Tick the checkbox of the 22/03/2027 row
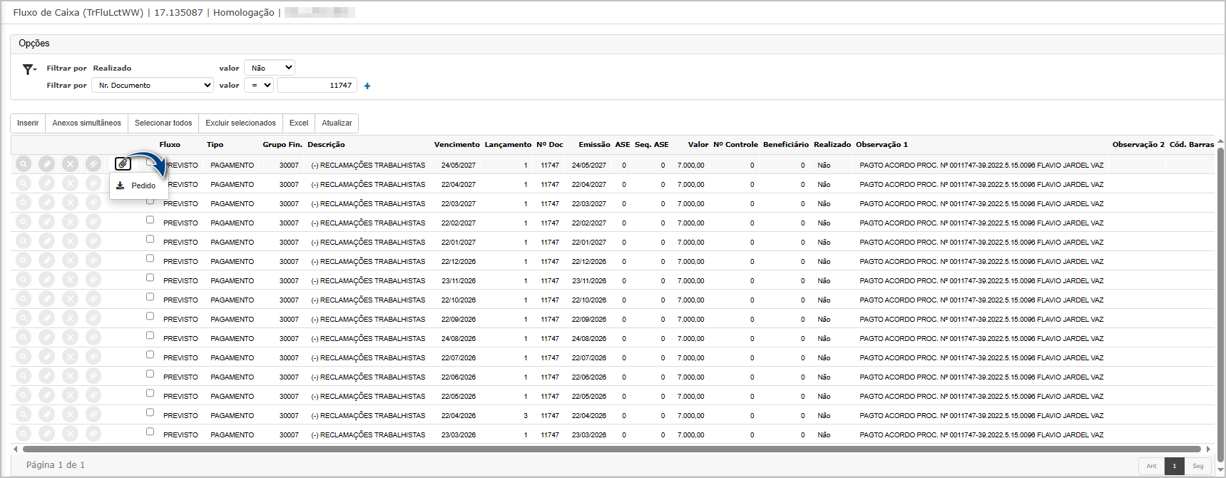Screen dimensions: 1226x478 tap(150, 201)
